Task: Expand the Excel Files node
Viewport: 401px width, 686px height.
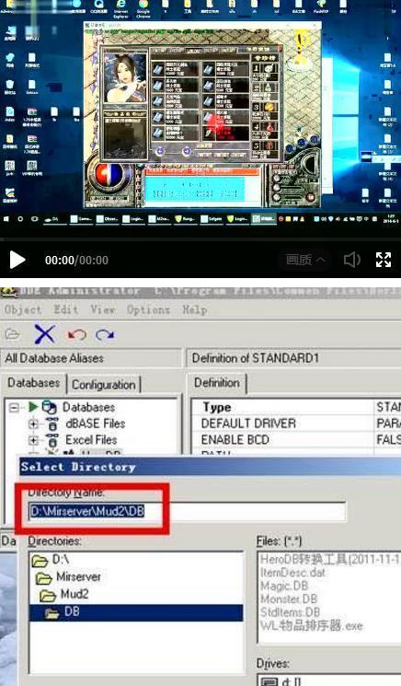Action: pos(34,440)
